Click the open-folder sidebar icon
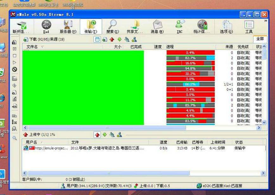Image resolution: width=275 pixels, height=195 pixels. [x=15, y=78]
